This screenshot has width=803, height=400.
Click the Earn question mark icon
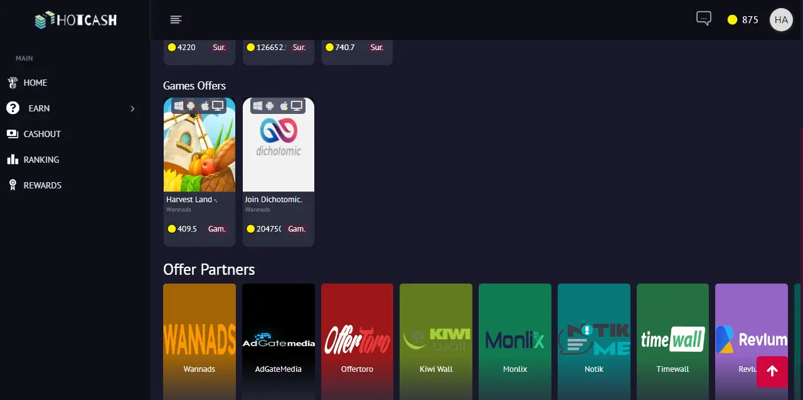(x=13, y=108)
